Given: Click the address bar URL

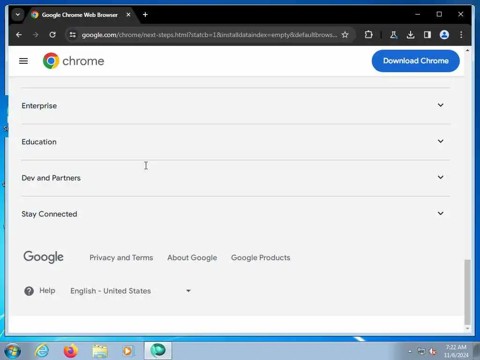Looking at the screenshot, I should pyautogui.click(x=210, y=35).
